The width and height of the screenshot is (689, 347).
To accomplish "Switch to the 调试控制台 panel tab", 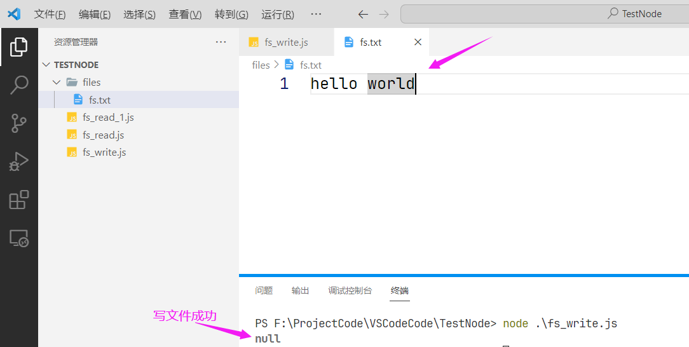I will point(350,290).
